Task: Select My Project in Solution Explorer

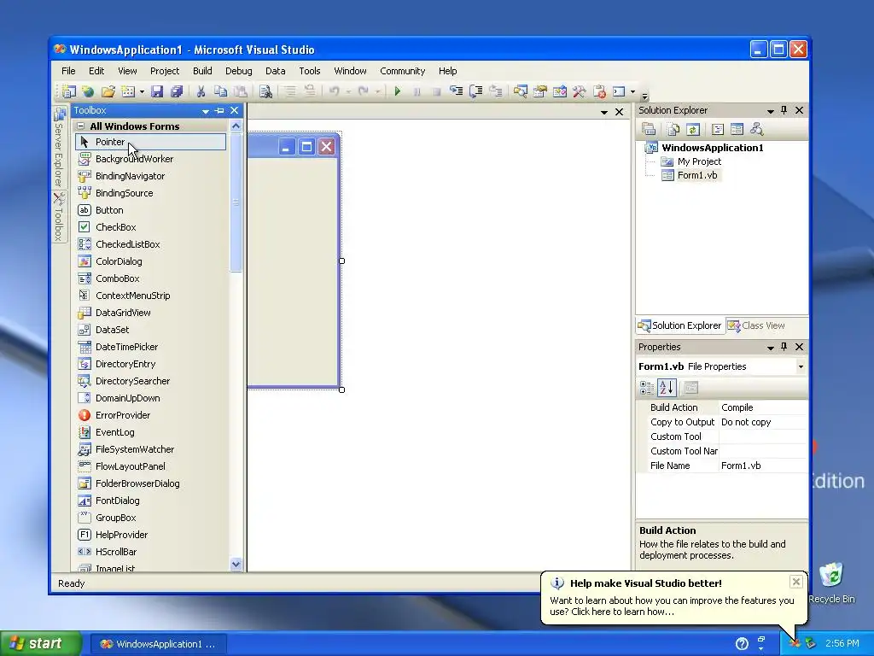Action: tap(699, 161)
